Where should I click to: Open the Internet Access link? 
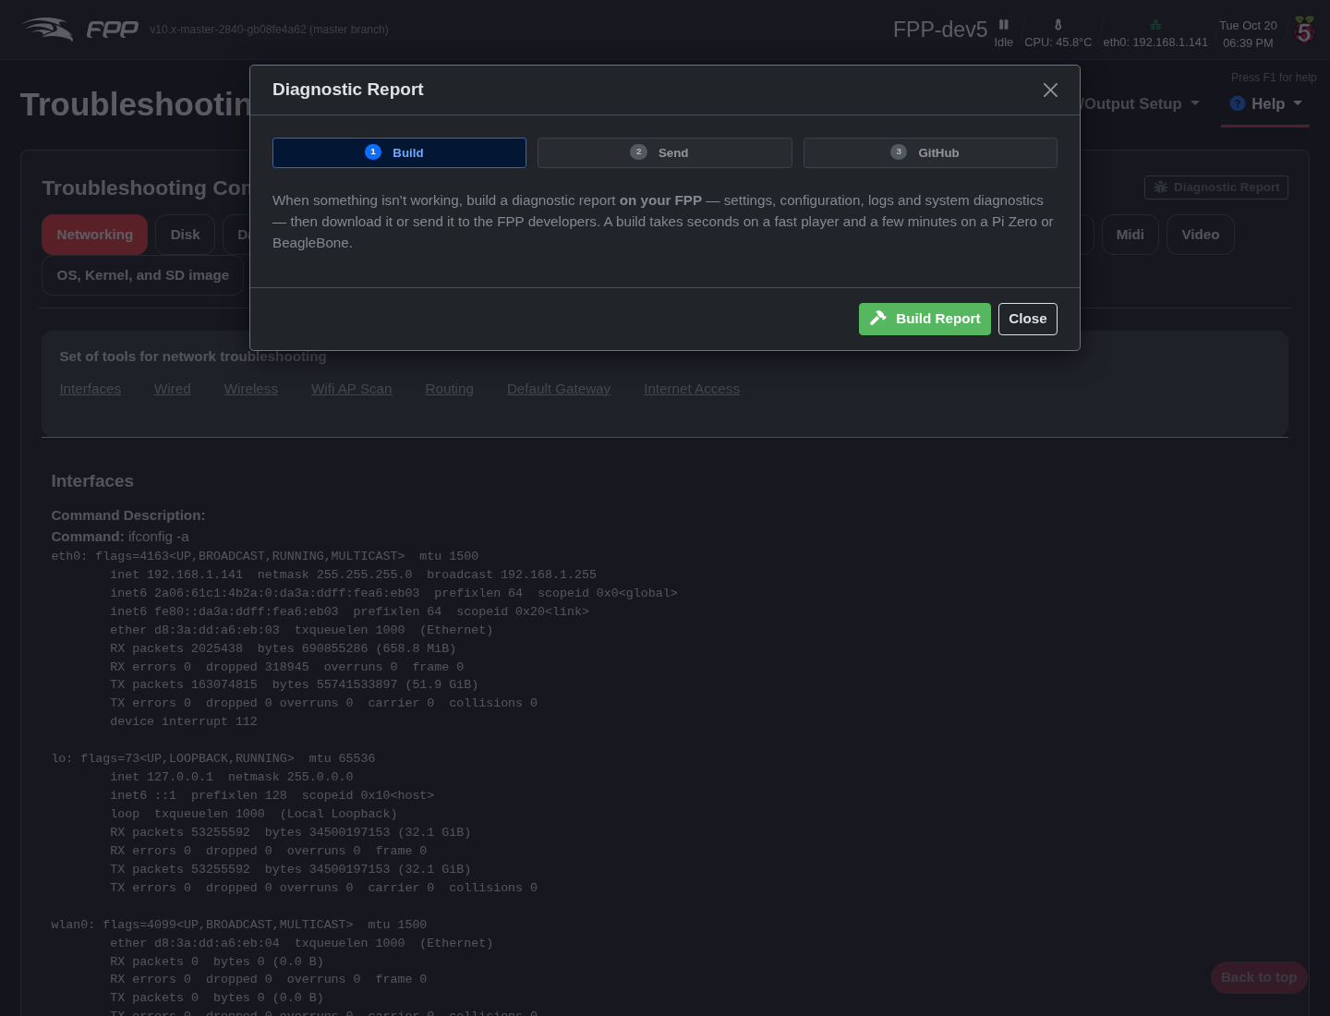click(692, 389)
